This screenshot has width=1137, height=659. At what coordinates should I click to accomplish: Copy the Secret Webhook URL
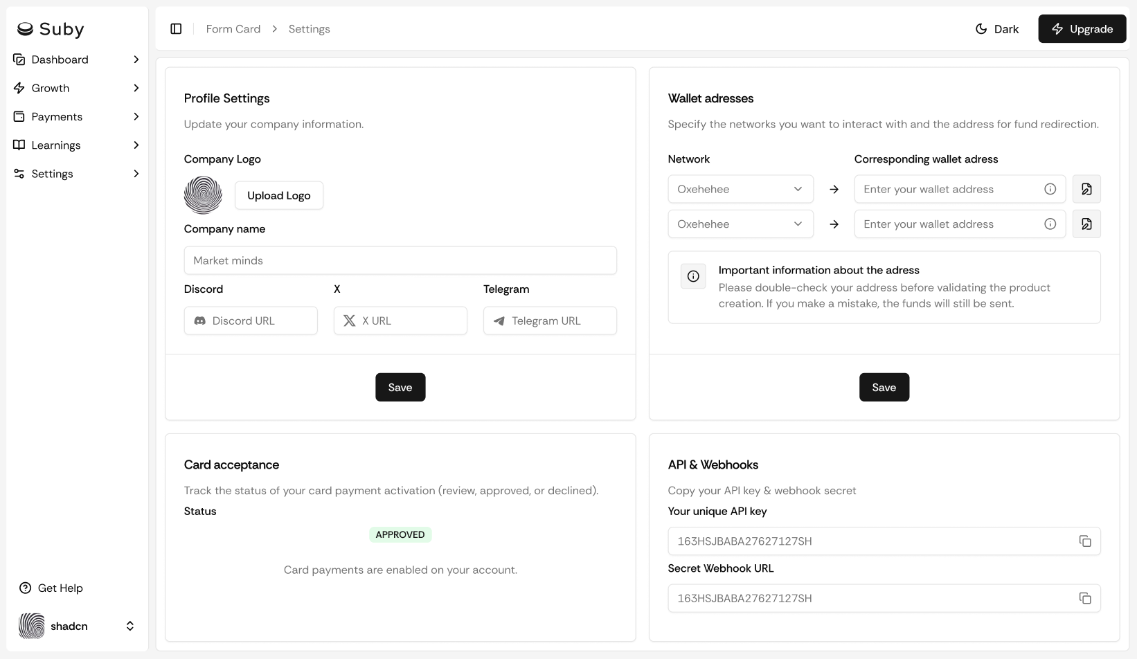coord(1084,598)
